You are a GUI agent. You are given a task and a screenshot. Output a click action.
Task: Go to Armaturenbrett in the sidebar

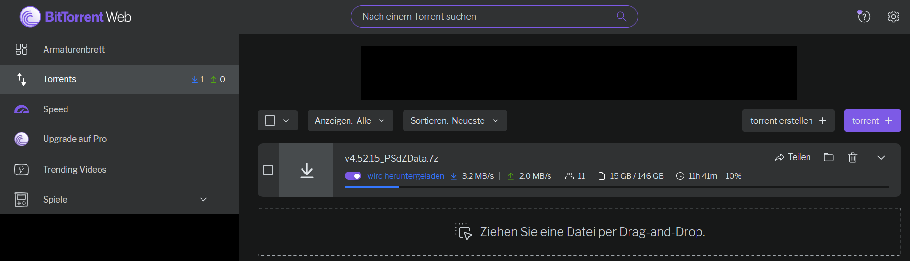(x=74, y=49)
